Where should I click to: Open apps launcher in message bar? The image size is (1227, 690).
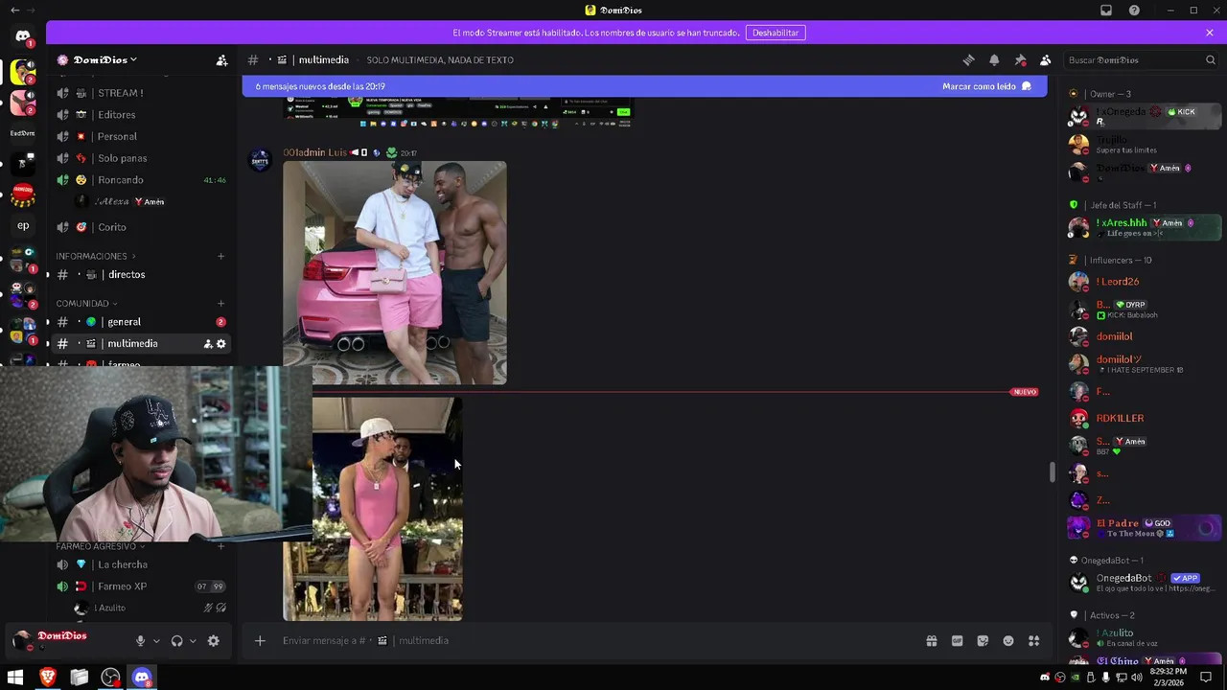click(1034, 641)
